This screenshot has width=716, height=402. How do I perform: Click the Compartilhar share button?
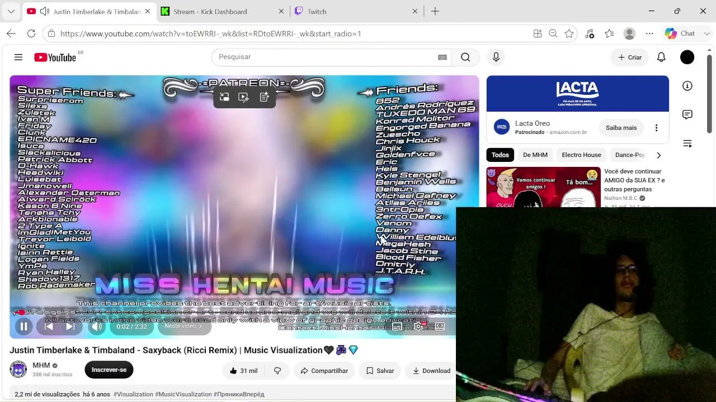324,371
